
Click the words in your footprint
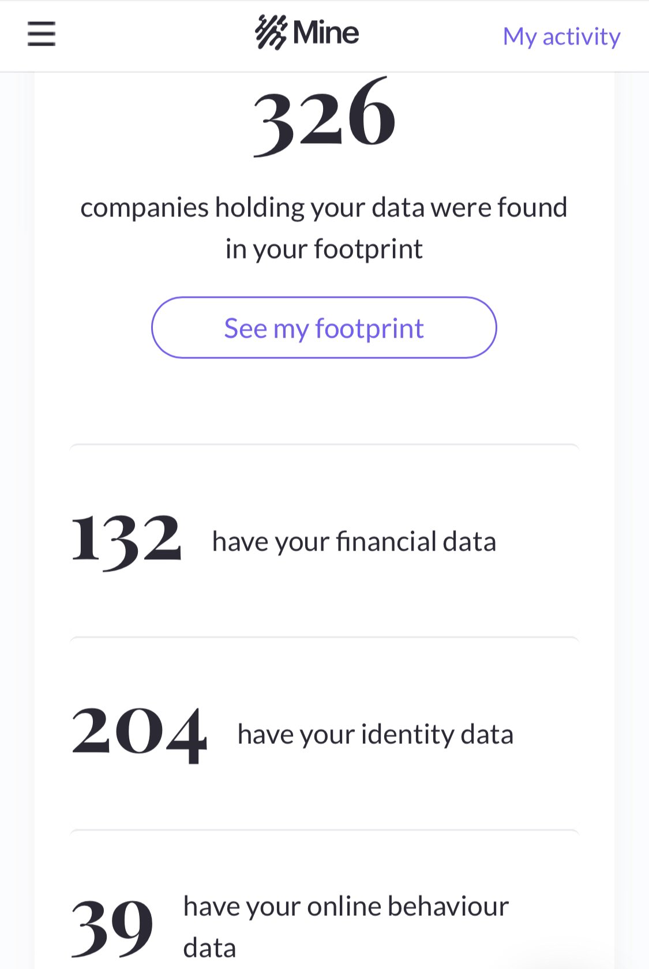[x=324, y=249]
